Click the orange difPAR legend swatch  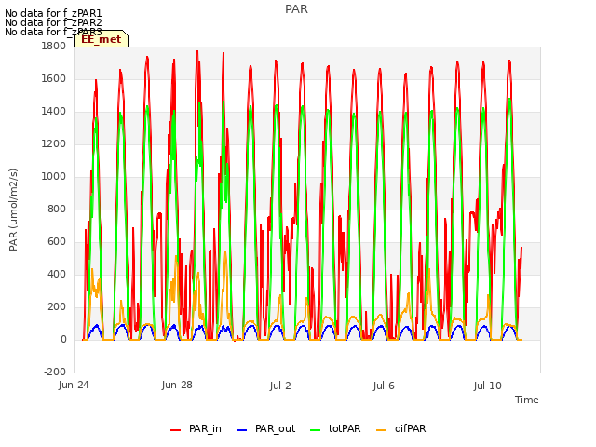[381, 430]
